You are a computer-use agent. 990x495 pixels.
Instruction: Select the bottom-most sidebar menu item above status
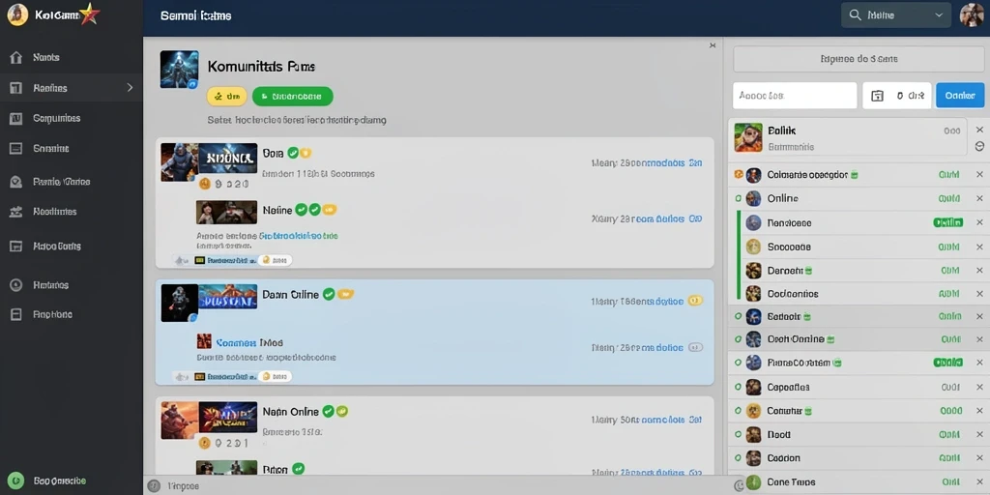tap(72, 314)
